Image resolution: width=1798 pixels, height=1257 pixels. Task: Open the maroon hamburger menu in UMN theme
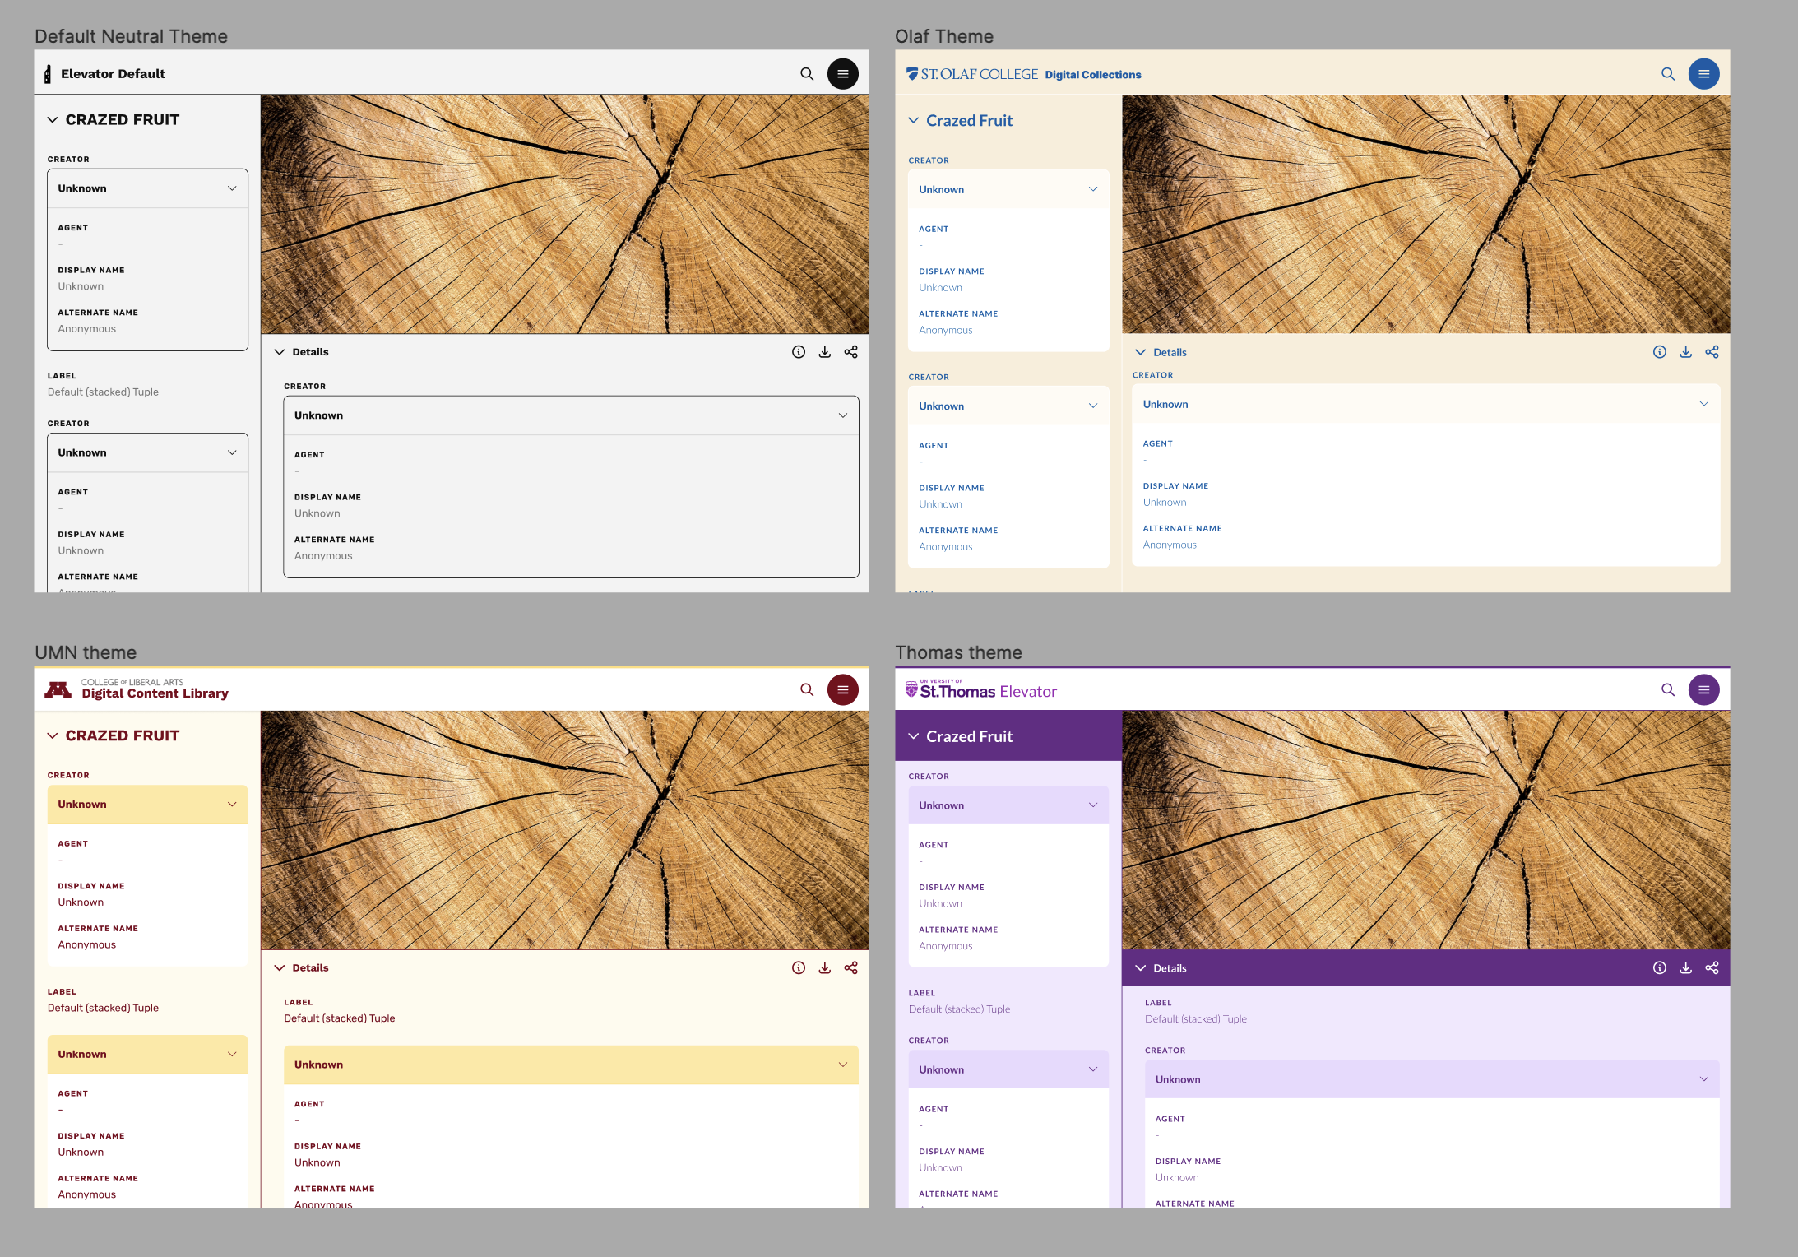843,690
